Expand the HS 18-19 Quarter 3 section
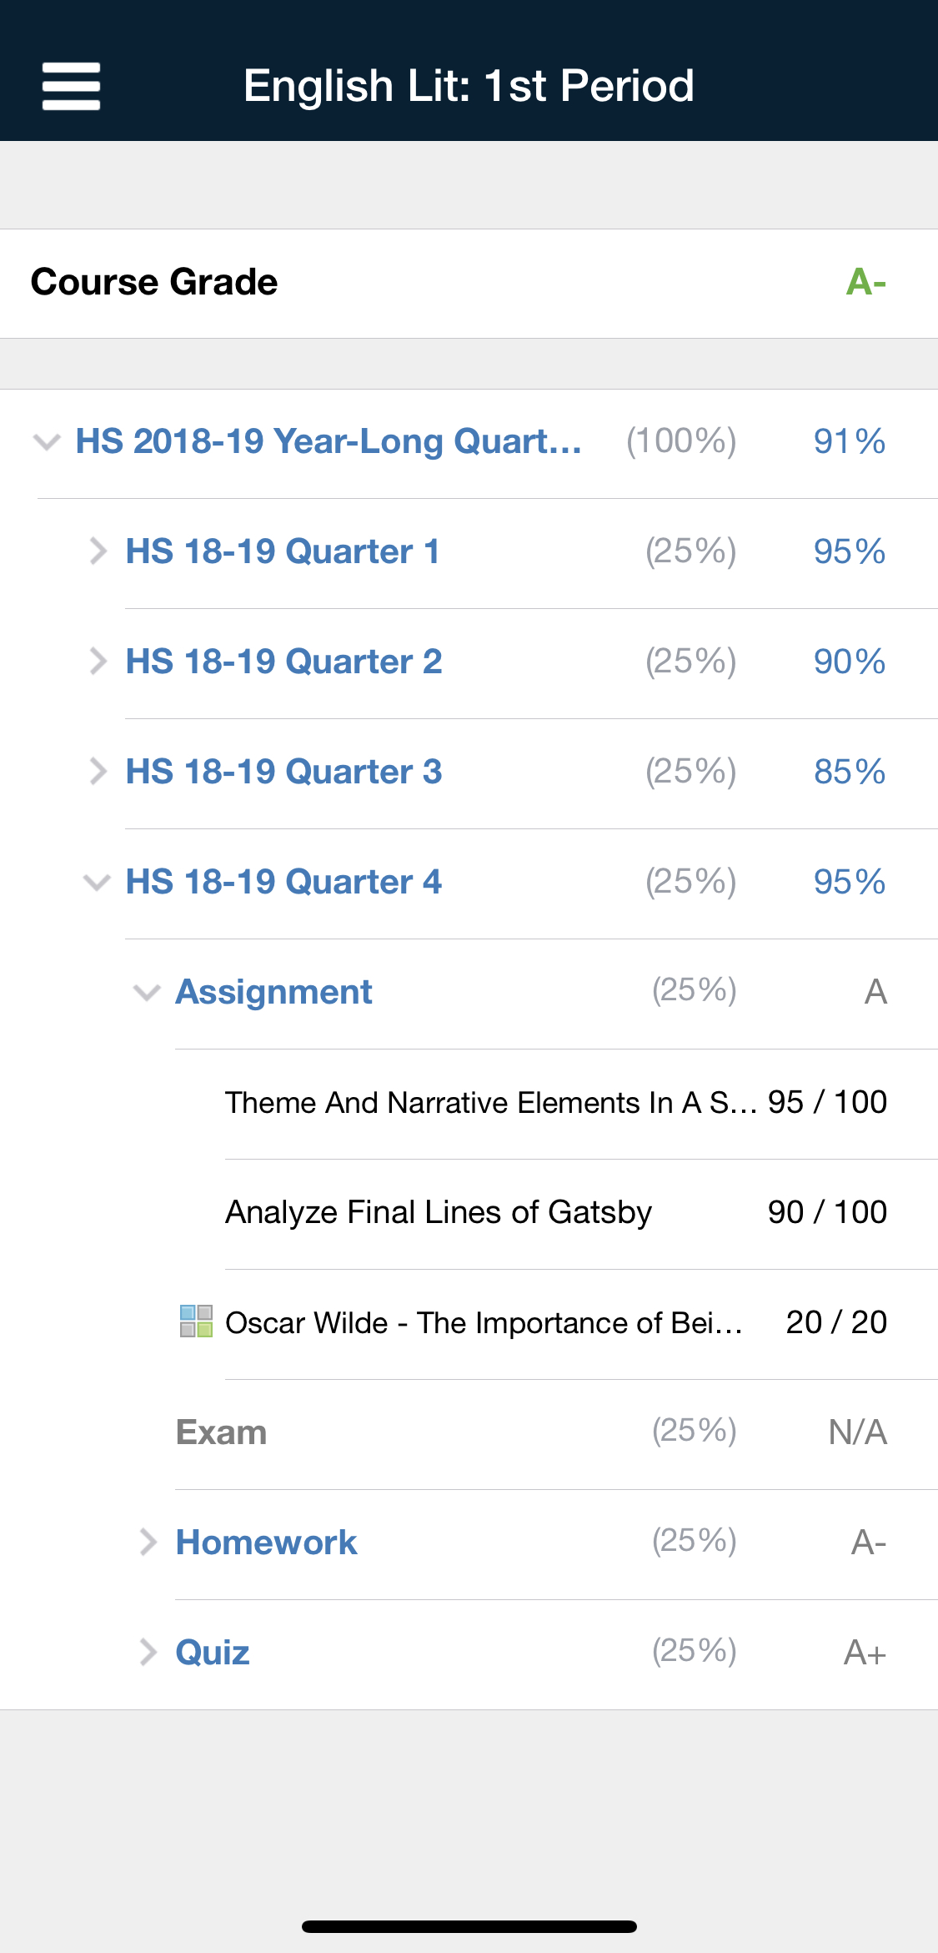The width and height of the screenshot is (938, 1953). click(98, 771)
